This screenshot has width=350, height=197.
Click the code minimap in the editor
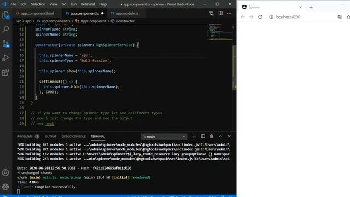tap(220, 32)
